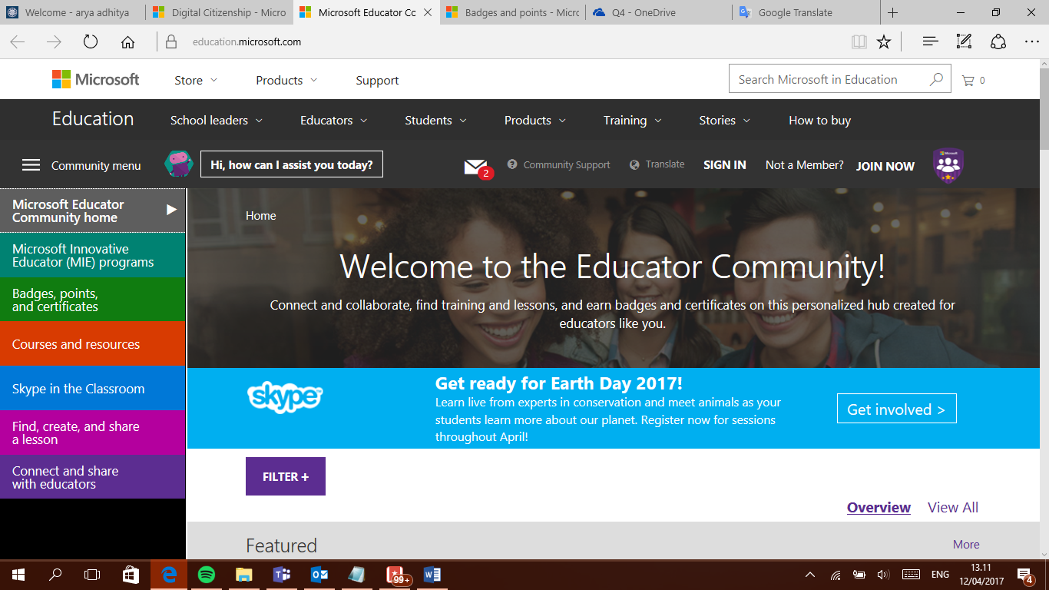Open the View All link
The image size is (1049, 590).
tap(953, 507)
